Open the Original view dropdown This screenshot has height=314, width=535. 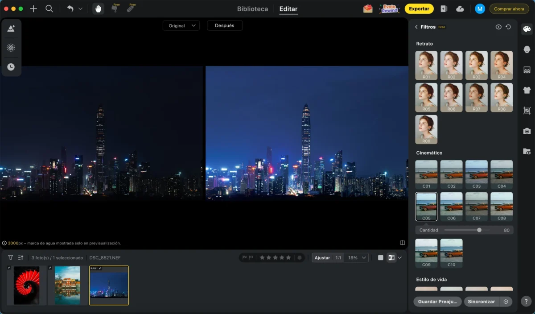181,26
